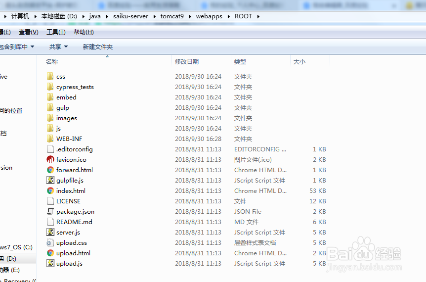Navigate to 本地磁盘 (D:) breadcrumb
Image resolution: width=426 pixels, height=282 pixels.
pyautogui.click(x=59, y=16)
